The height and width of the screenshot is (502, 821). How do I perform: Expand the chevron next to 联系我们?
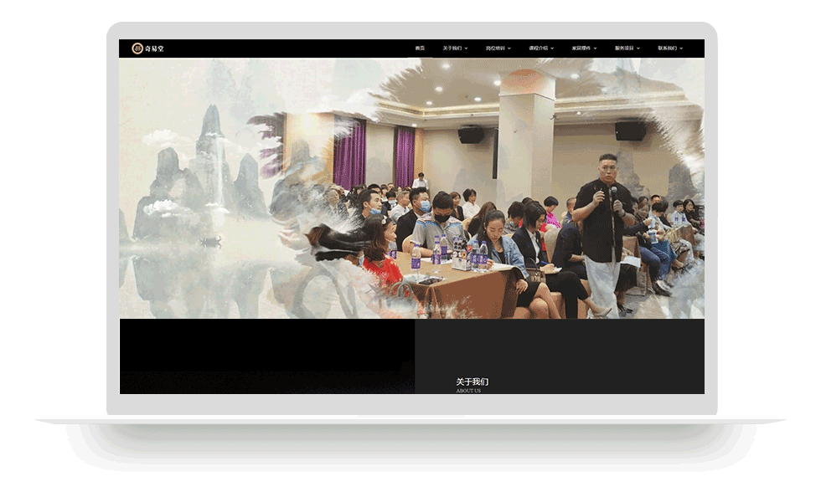681,49
